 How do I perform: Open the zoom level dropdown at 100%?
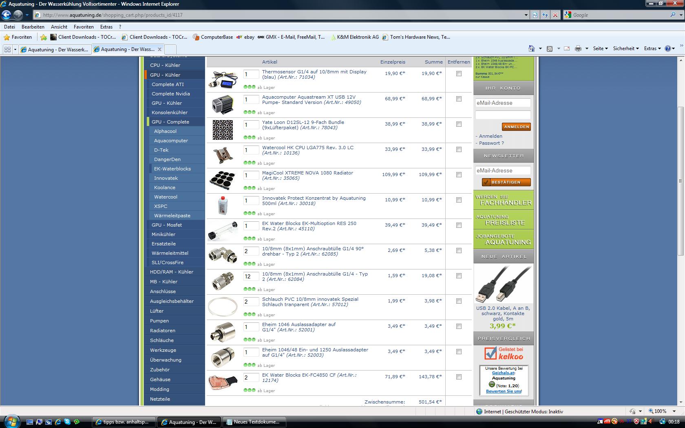point(674,412)
